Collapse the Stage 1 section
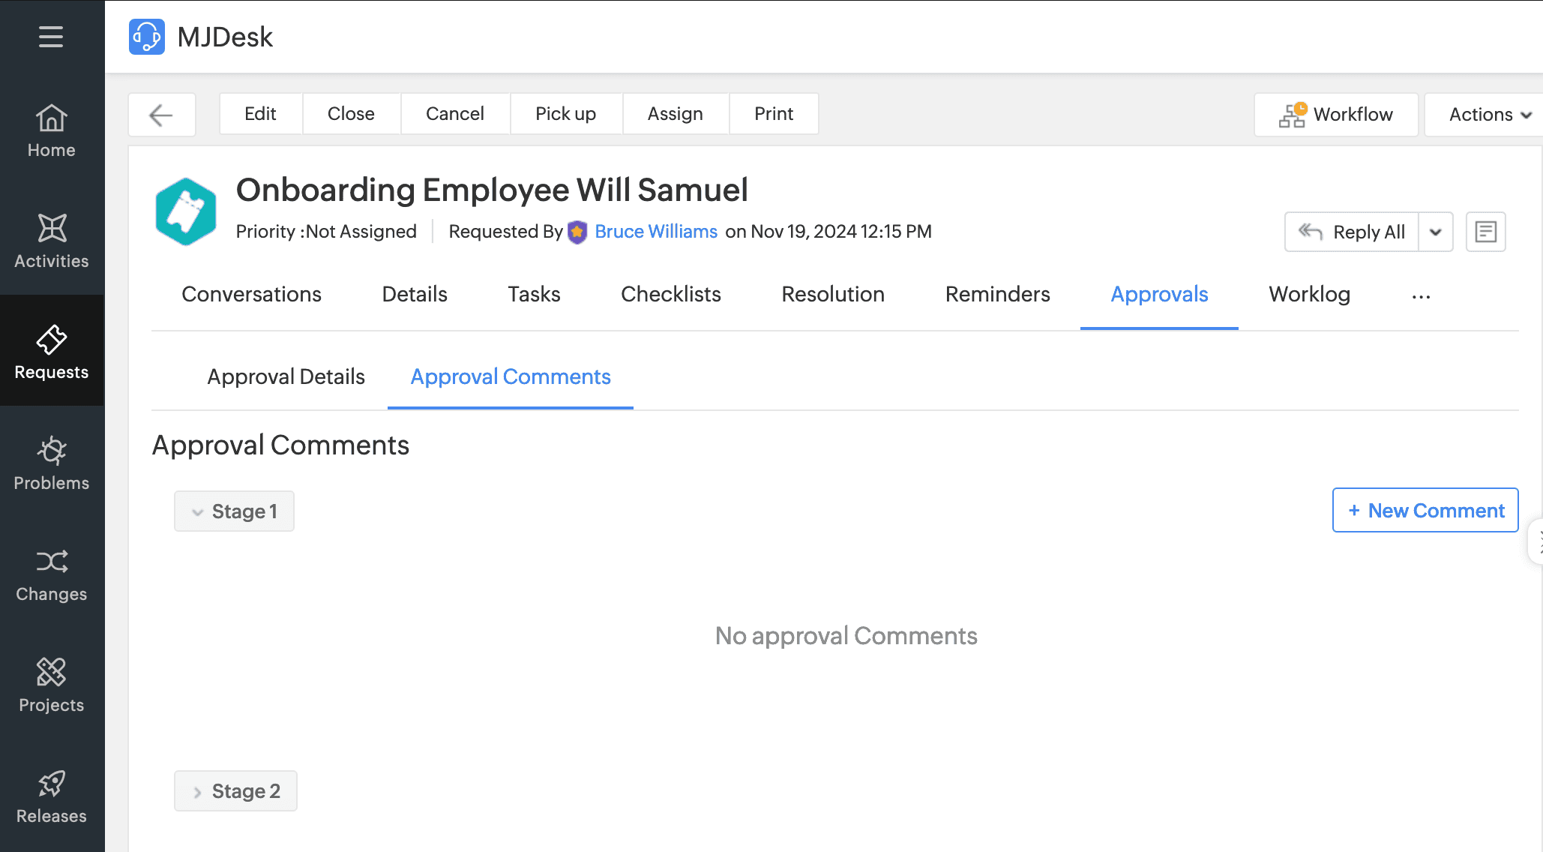 (x=234, y=511)
